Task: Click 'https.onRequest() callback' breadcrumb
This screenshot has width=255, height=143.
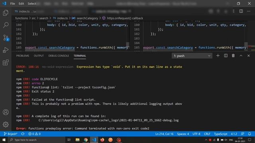Action: click(x=123, y=18)
